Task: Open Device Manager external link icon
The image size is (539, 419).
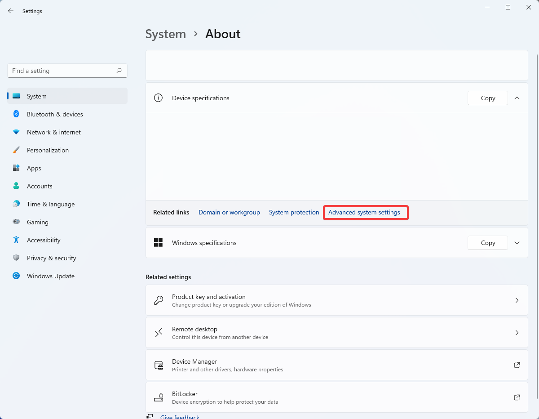Action: pyautogui.click(x=517, y=365)
